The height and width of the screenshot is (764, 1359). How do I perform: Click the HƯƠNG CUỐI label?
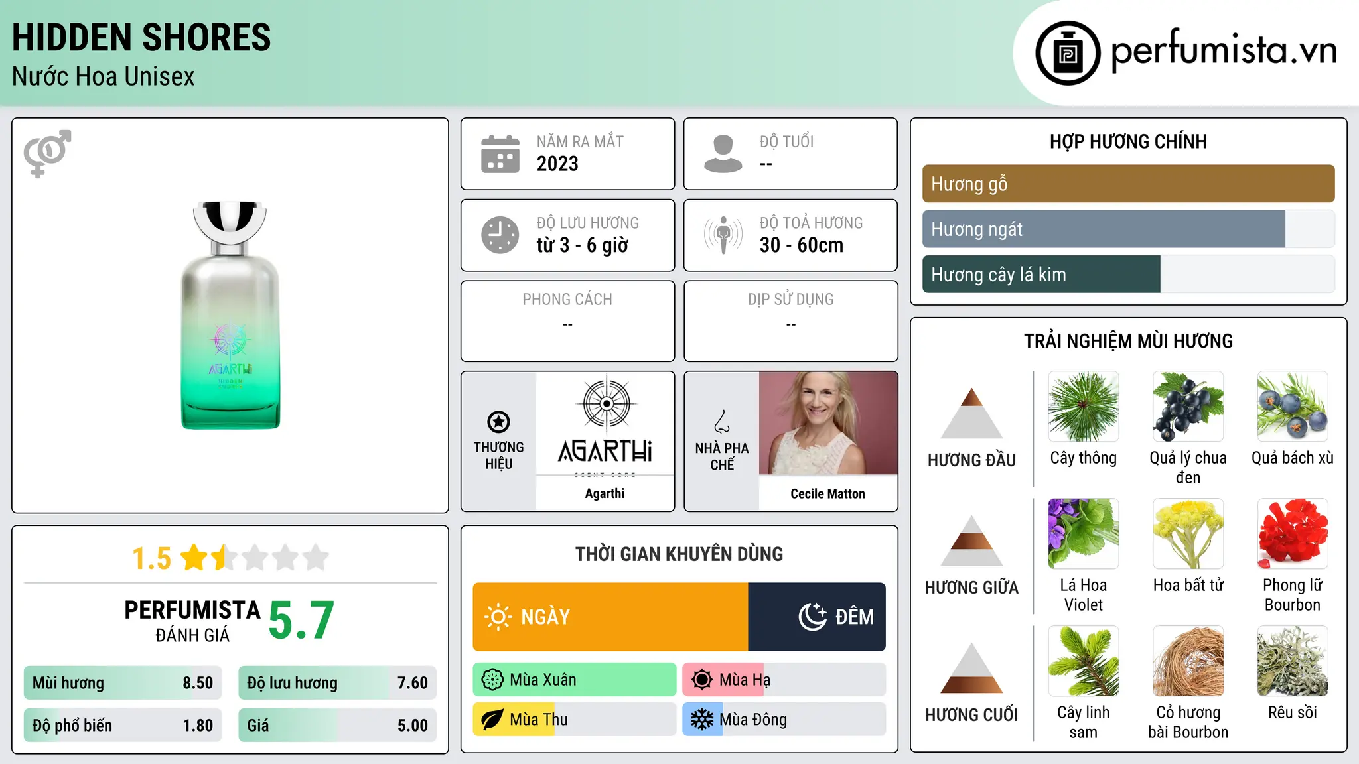coord(971,715)
